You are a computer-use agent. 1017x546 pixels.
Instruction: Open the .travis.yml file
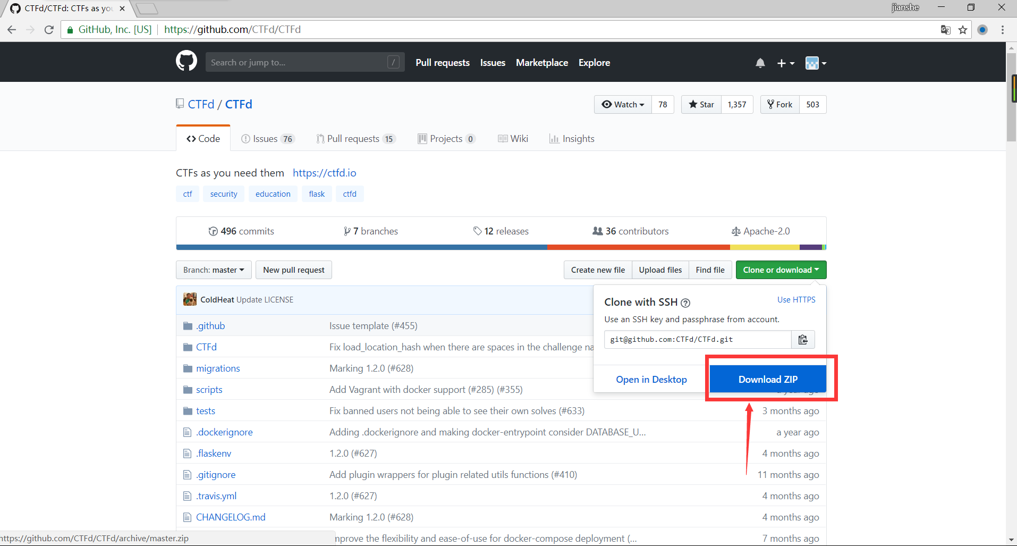216,495
